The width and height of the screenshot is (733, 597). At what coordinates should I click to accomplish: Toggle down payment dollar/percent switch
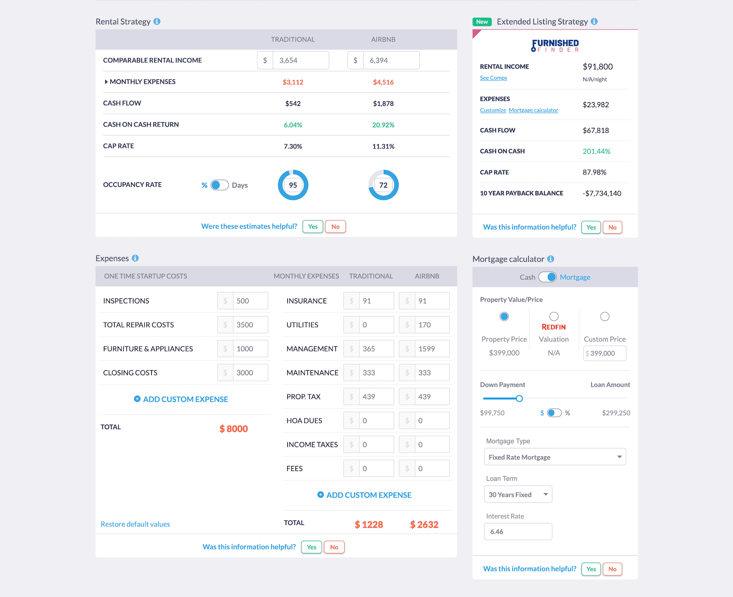(x=554, y=413)
